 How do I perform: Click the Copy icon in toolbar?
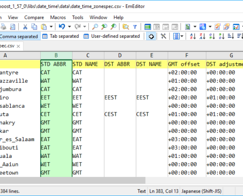(x=34, y=26)
